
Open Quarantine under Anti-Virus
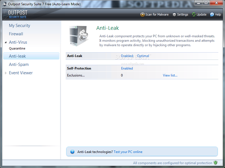click(17, 48)
